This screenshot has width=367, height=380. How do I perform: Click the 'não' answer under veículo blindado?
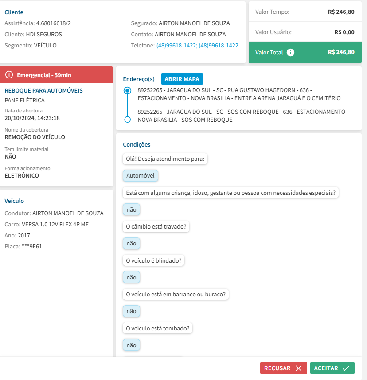click(131, 277)
